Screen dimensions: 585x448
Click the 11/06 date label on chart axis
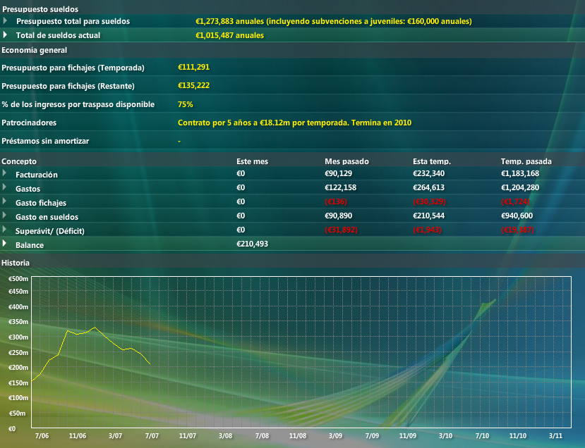pos(77,436)
